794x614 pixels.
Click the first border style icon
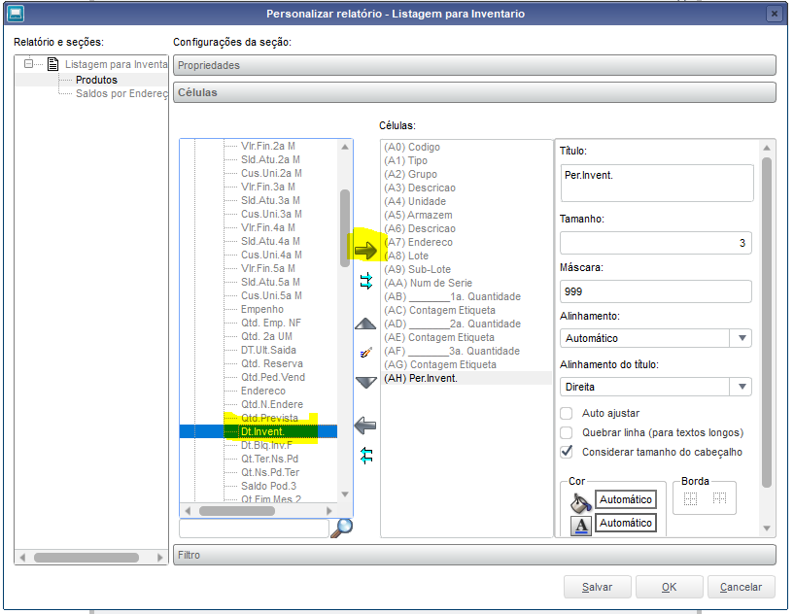(x=690, y=498)
